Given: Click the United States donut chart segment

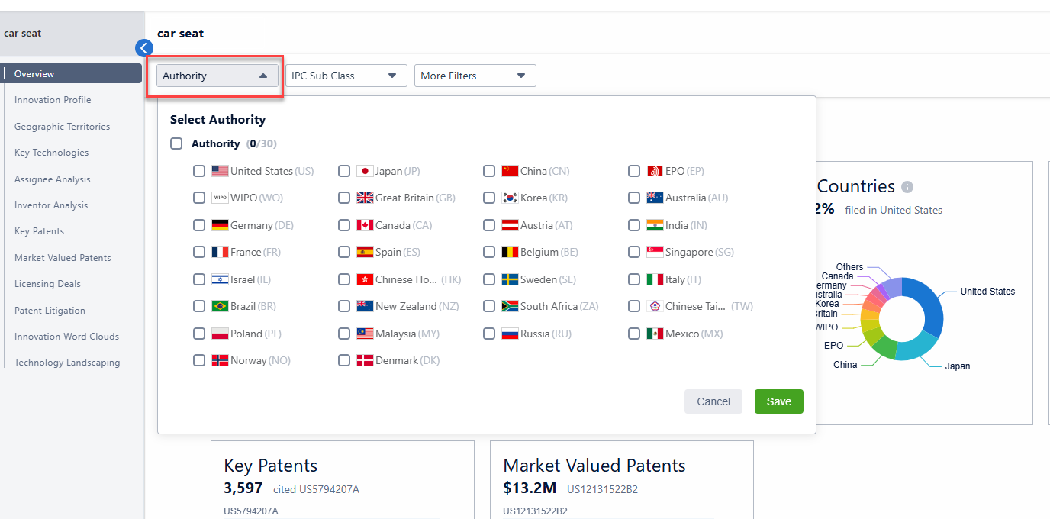Looking at the screenshot, I should 930,305.
